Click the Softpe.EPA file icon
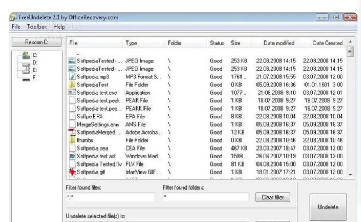This screenshot has width=361, height=222. click(x=73, y=116)
